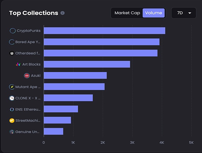Click the Genuine Undead volume bar

(x=54, y=131)
